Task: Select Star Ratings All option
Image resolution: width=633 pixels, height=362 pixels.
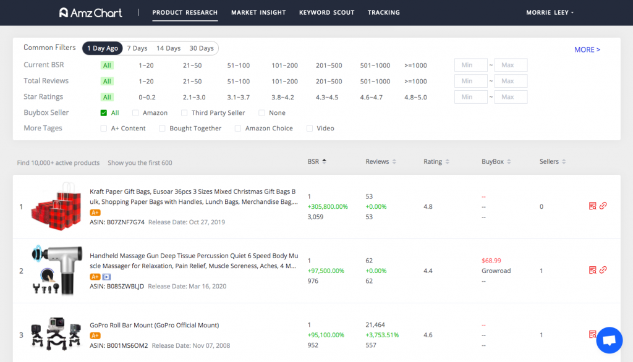Action: tap(107, 97)
